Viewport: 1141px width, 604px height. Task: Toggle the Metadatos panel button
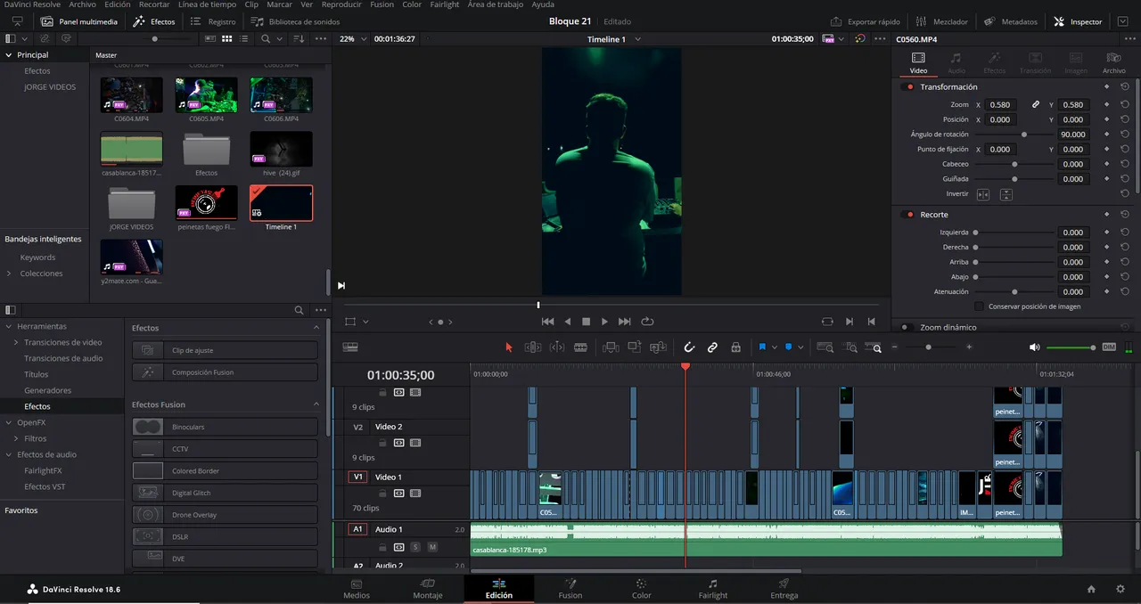point(1011,21)
